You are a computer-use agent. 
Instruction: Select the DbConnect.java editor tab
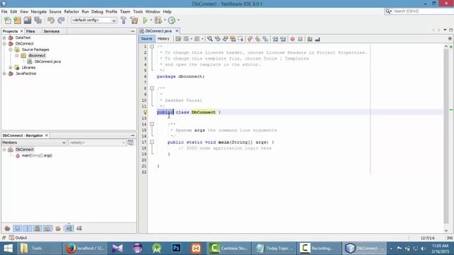(x=158, y=31)
